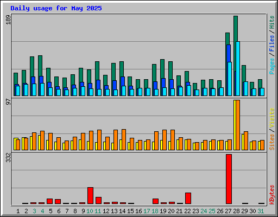Image resolution: width=278 pixels, height=217 pixels.
Task: Click day 18 on the x-axis
Action: click(x=155, y=211)
